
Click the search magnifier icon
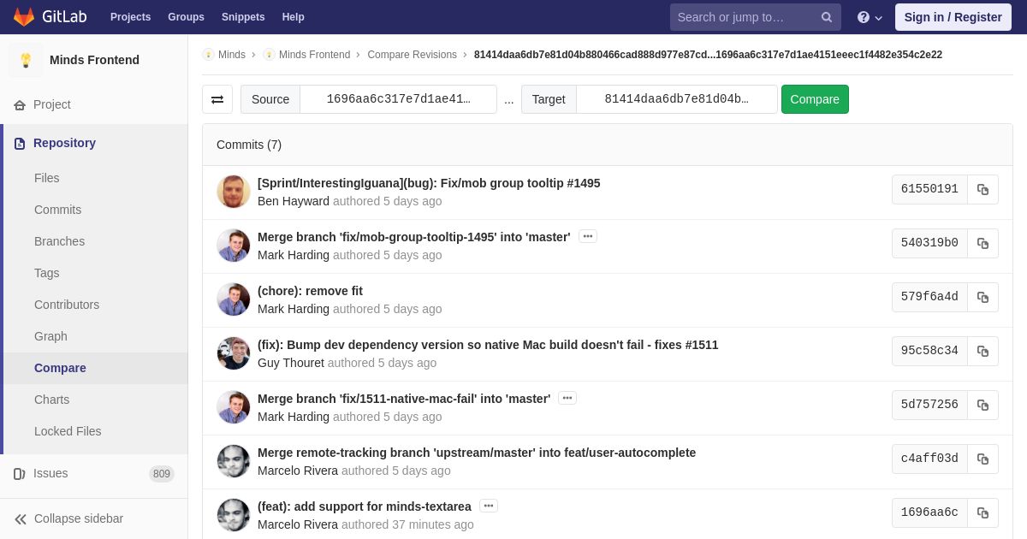click(x=827, y=17)
